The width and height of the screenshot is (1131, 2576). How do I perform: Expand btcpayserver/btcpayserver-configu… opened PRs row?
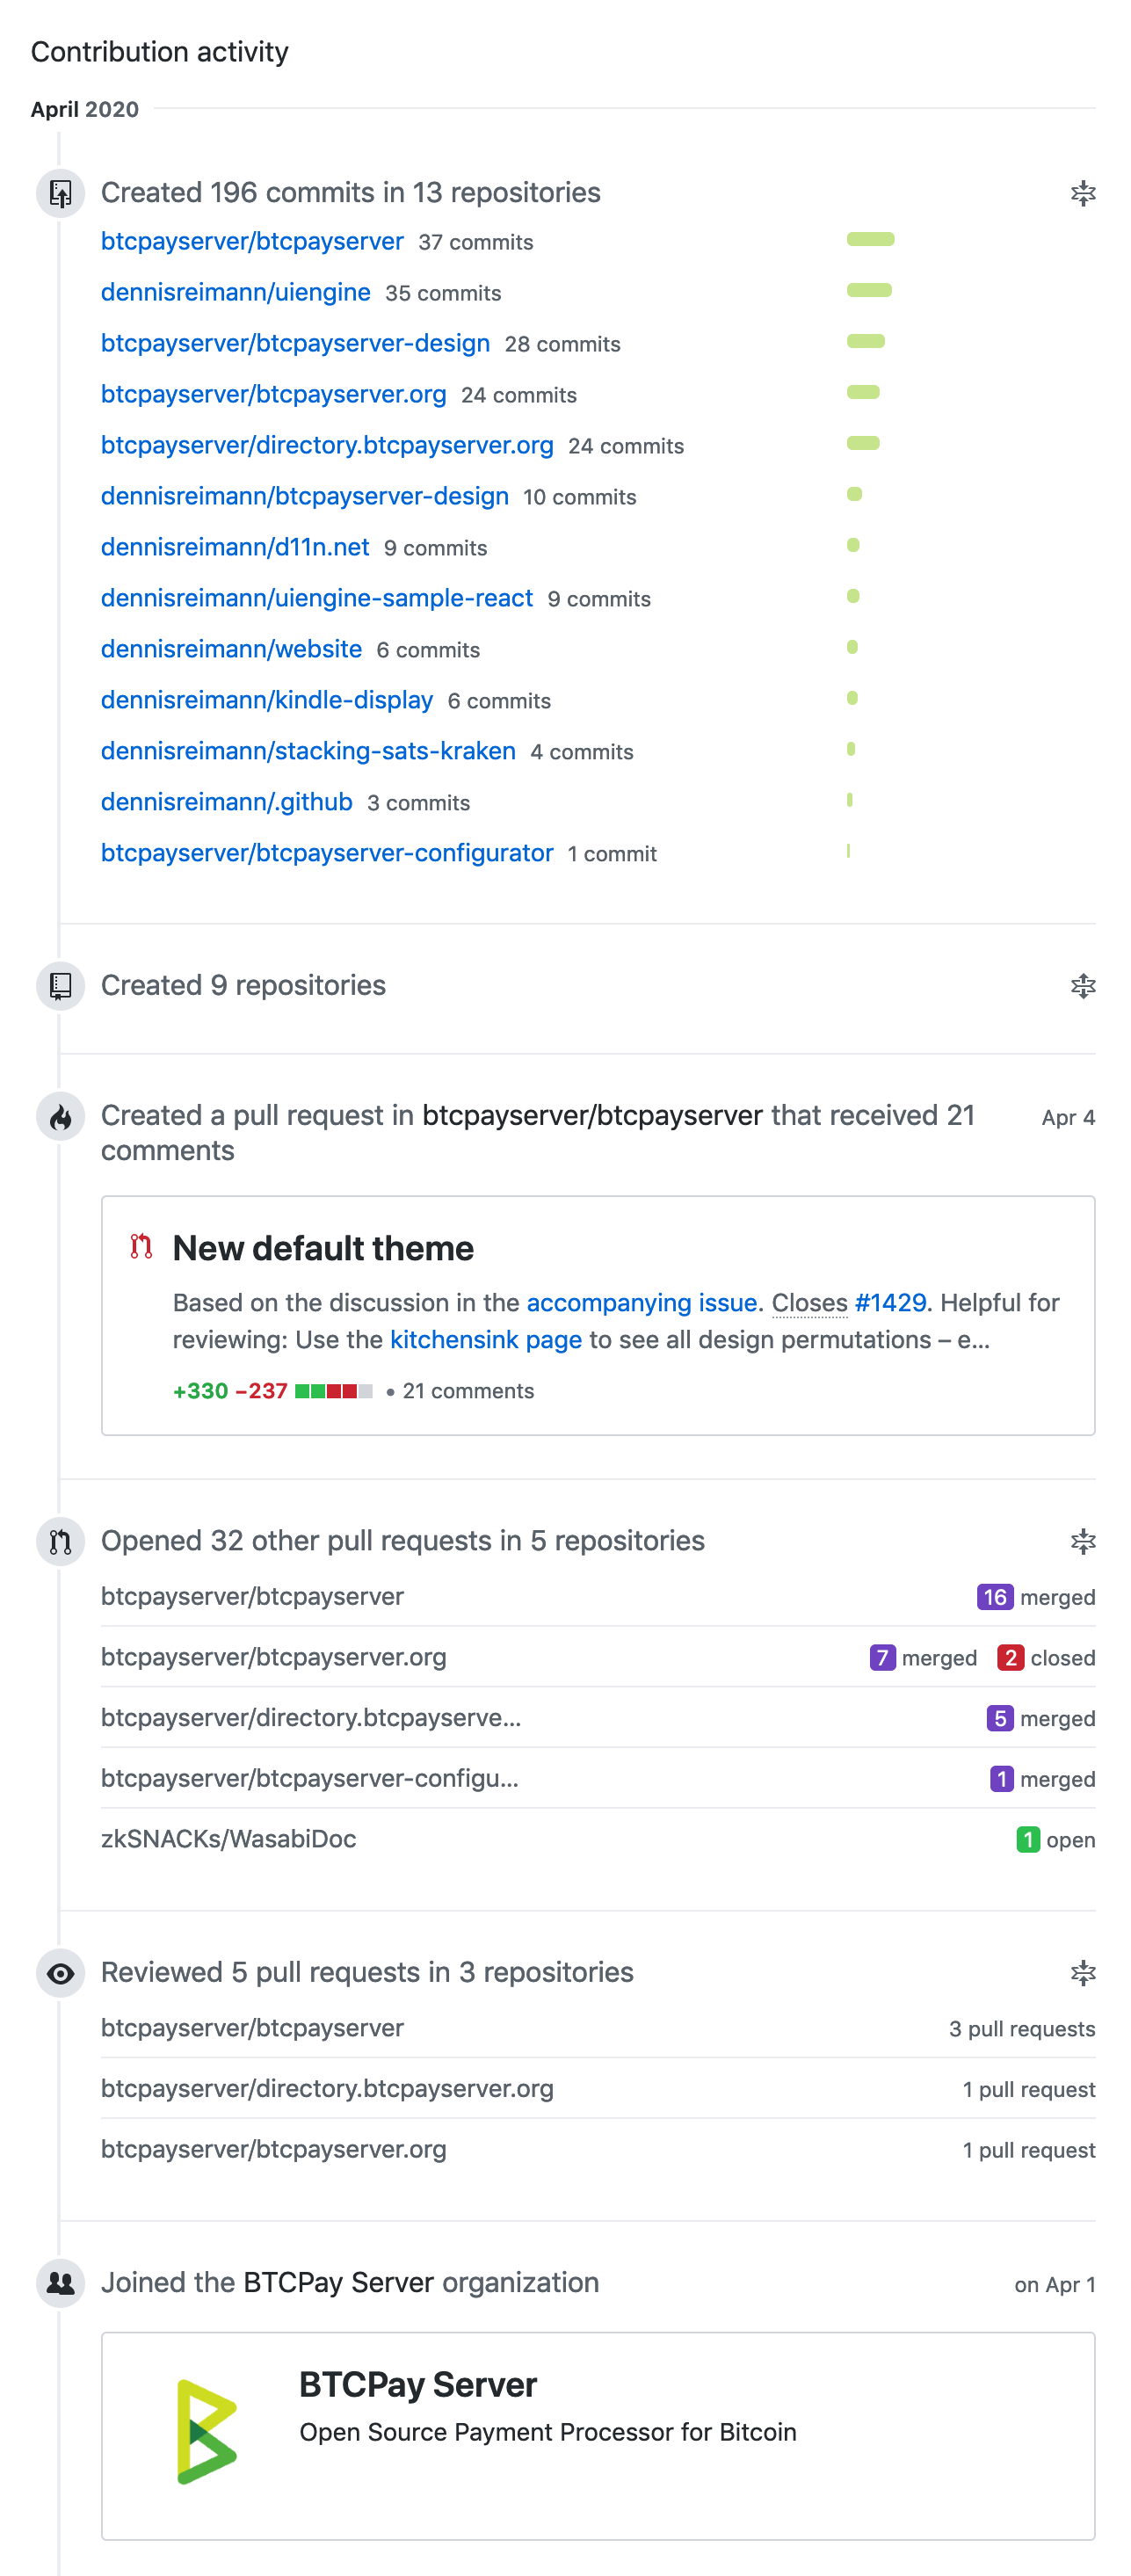[598, 1779]
